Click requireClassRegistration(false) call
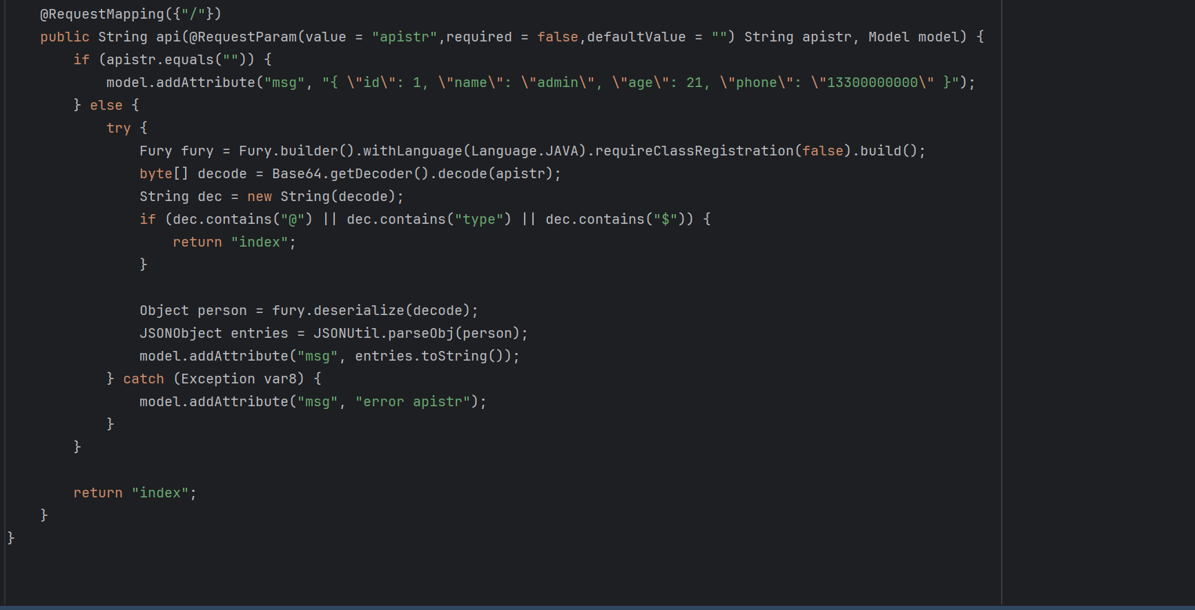The image size is (1195, 610). click(723, 151)
